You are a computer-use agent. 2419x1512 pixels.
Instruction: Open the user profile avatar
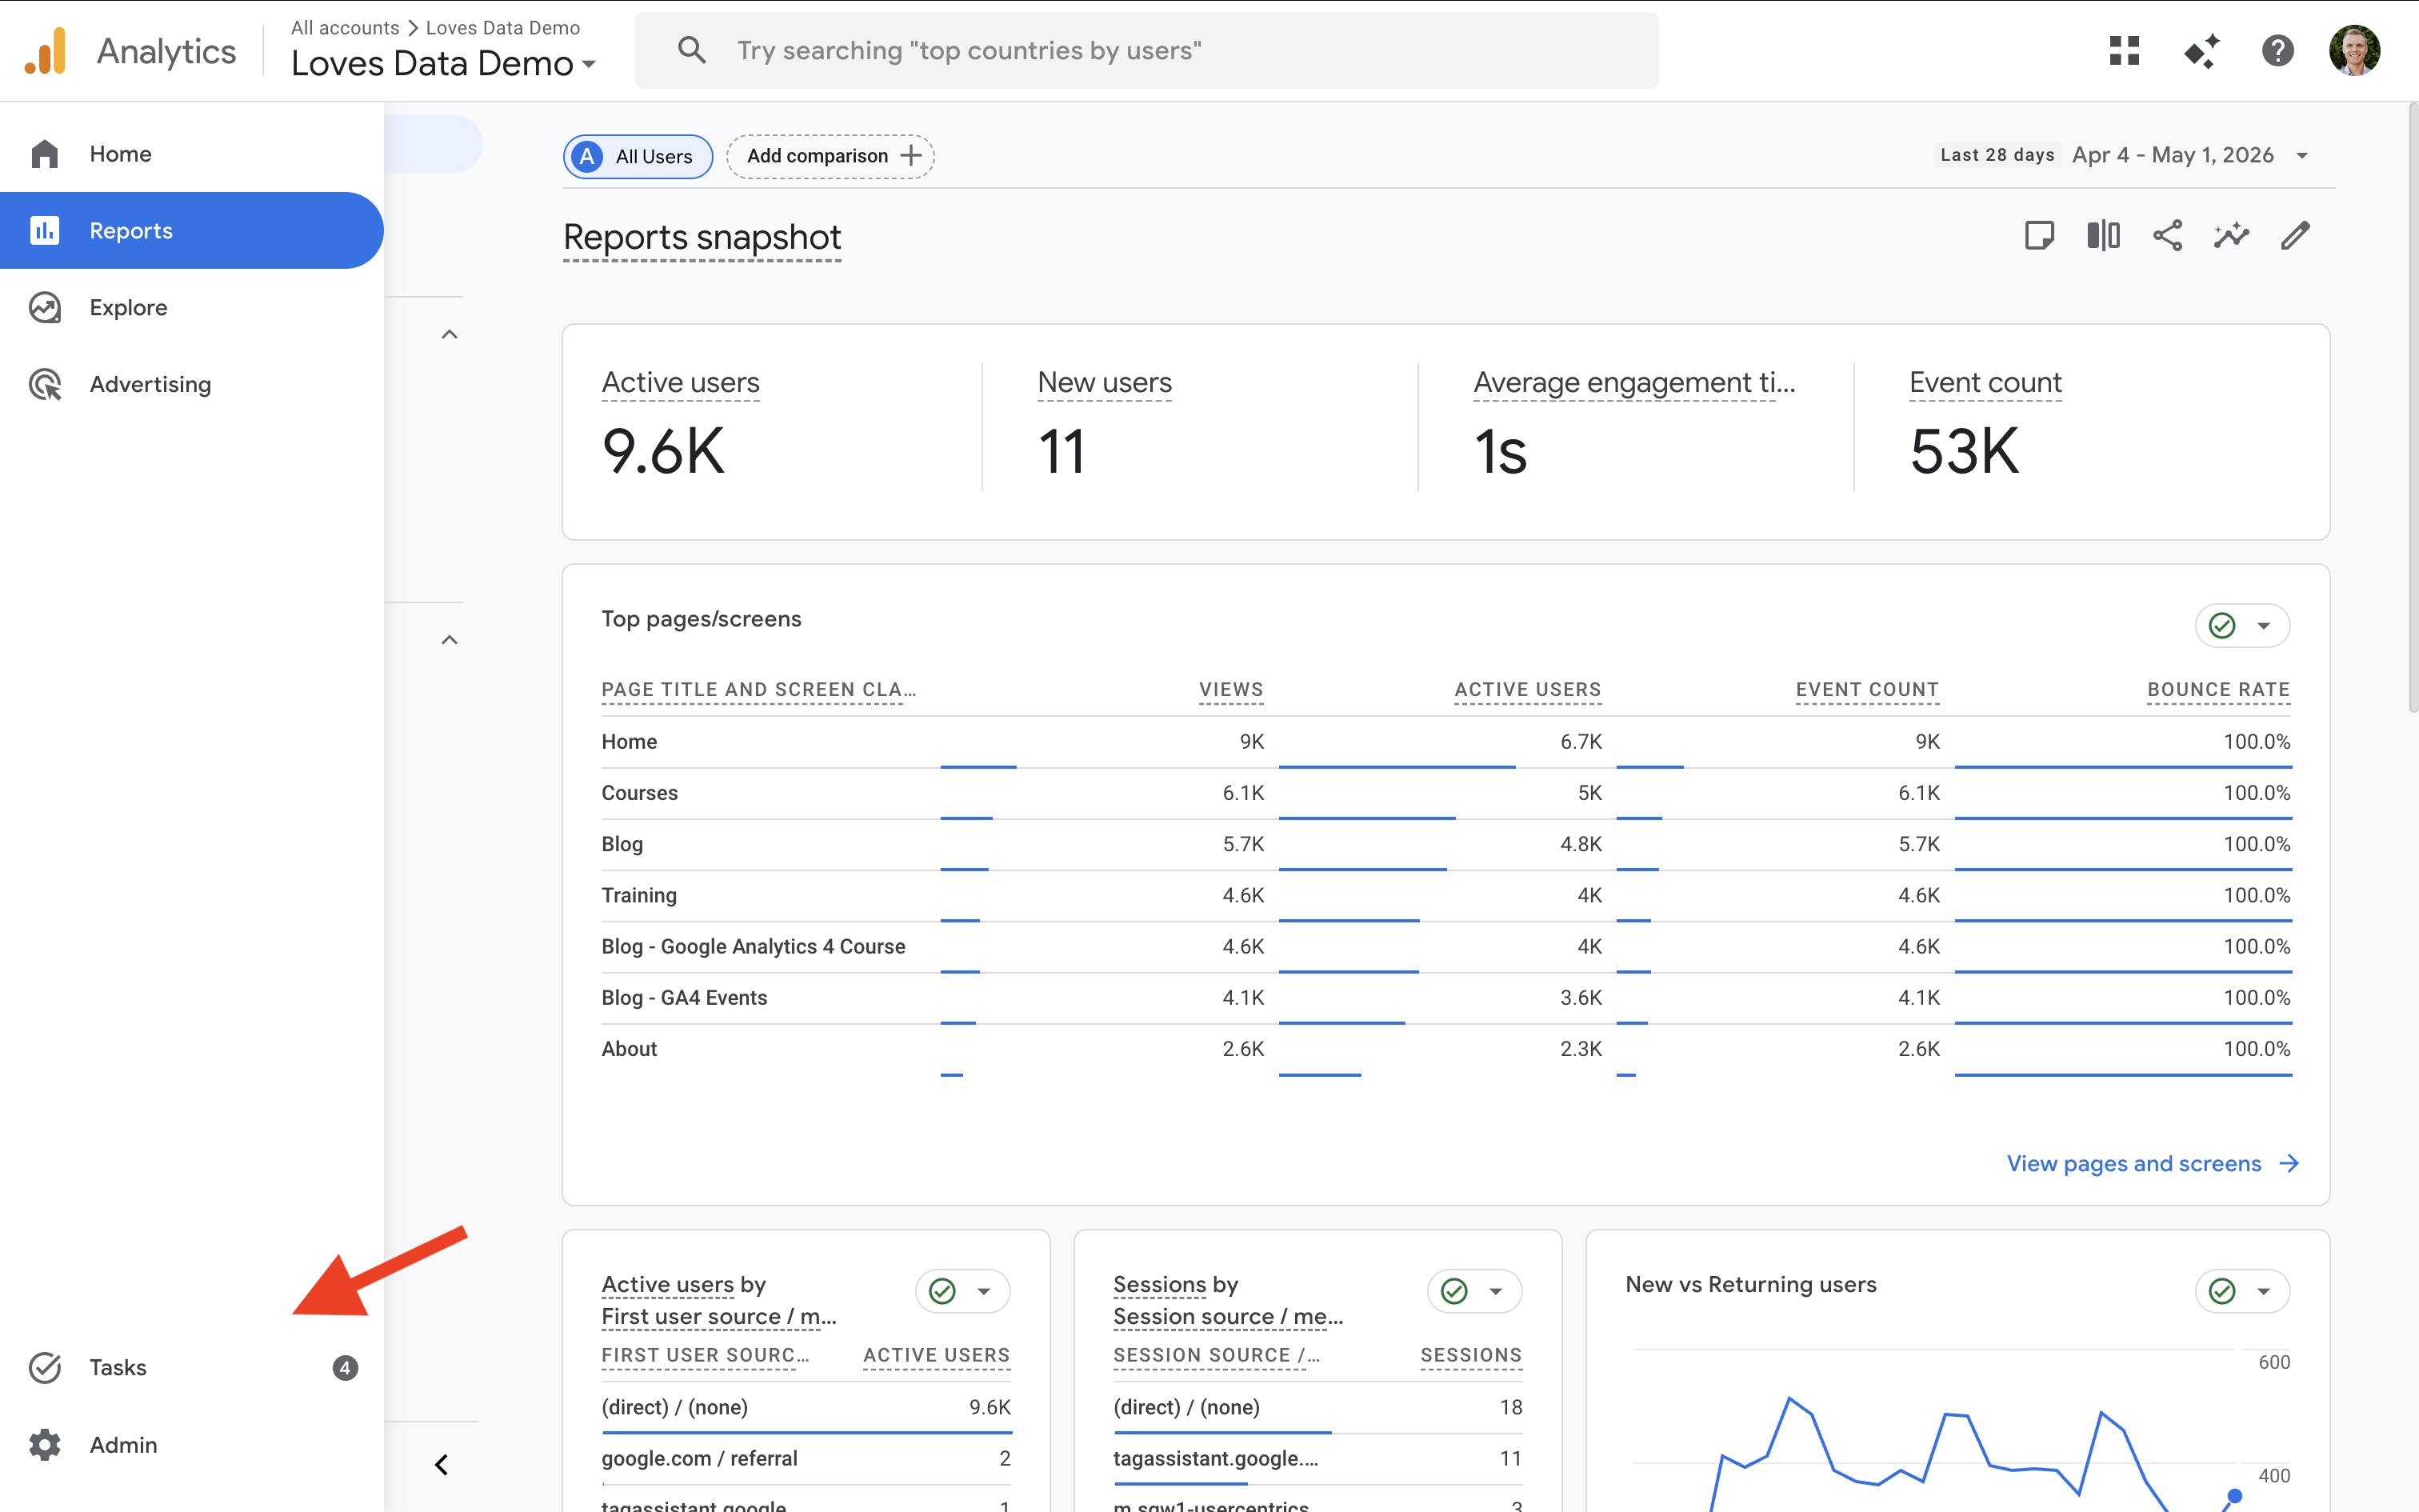(x=2354, y=51)
